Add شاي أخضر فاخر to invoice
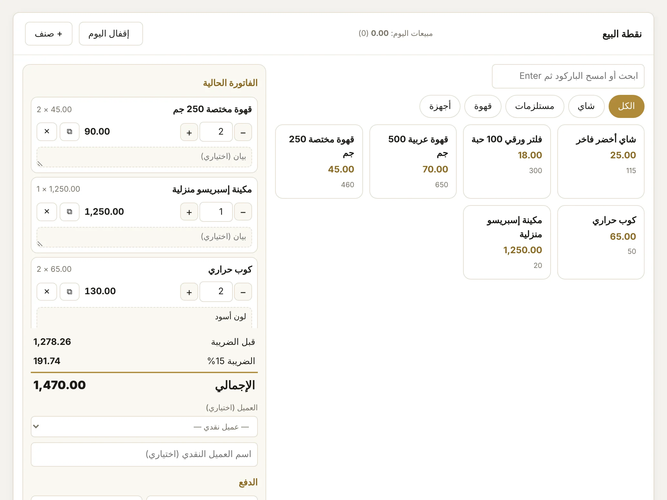Image resolution: width=667 pixels, height=500 pixels. pos(601,162)
